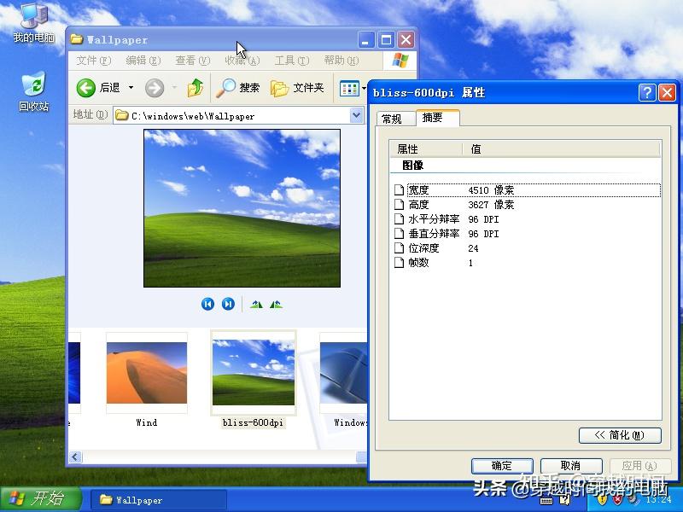This screenshot has height=512, width=683.
Task: Click the Simplify (简化) button
Action: (620, 435)
